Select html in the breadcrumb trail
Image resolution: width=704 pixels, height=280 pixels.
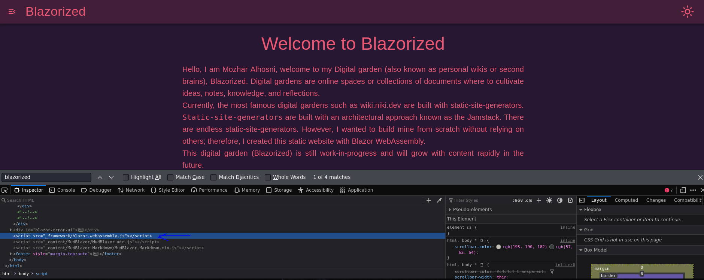tap(7, 274)
